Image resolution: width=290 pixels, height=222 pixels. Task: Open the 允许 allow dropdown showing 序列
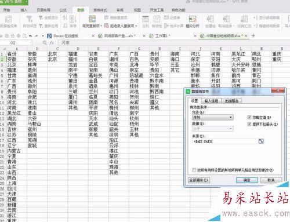tap(213, 118)
